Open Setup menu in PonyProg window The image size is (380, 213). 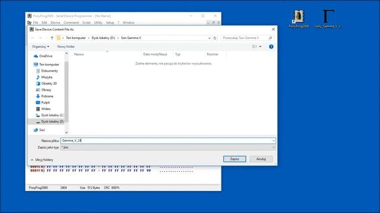(110, 22)
